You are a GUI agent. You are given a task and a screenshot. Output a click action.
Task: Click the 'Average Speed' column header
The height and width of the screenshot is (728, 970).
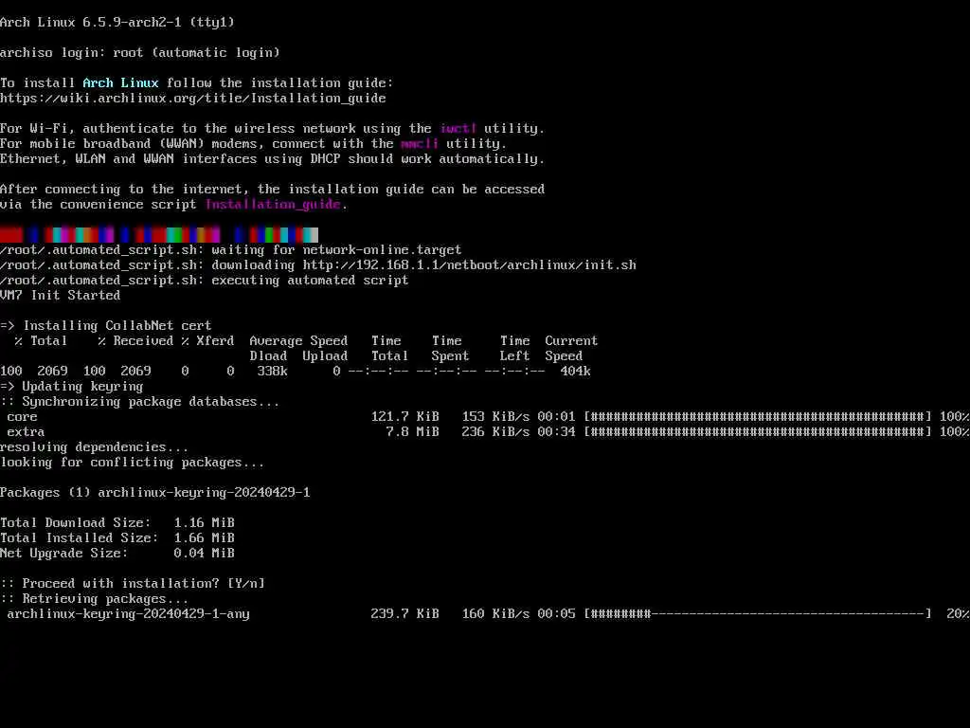298,341
